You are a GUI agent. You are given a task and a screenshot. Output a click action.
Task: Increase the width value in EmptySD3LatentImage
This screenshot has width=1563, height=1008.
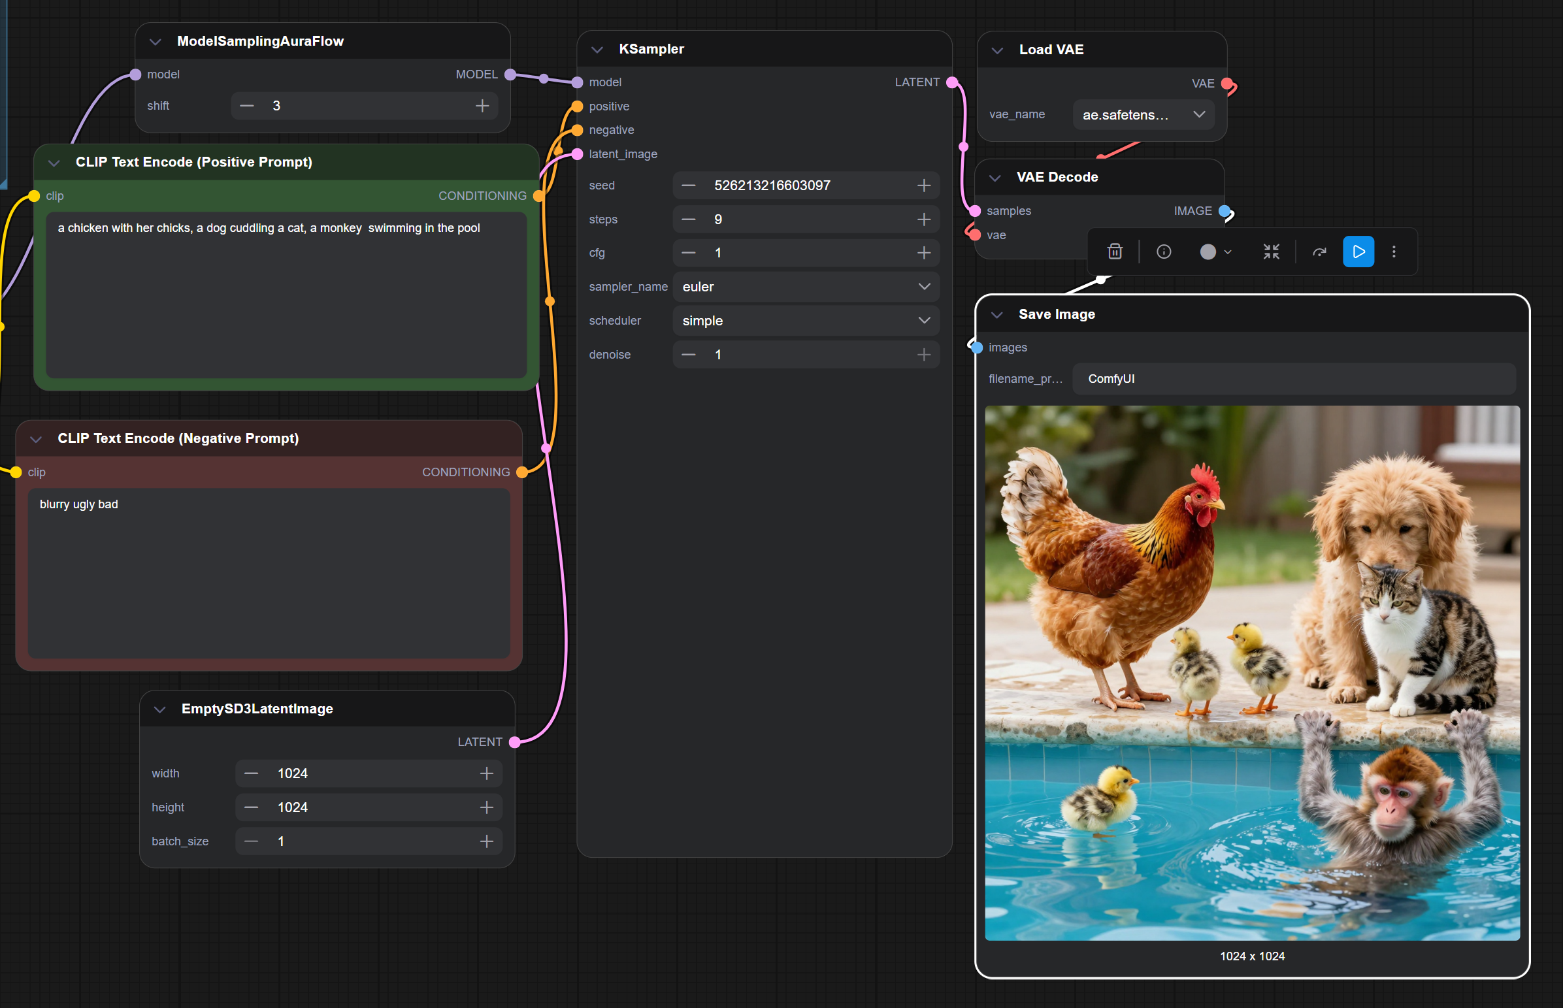[486, 773]
